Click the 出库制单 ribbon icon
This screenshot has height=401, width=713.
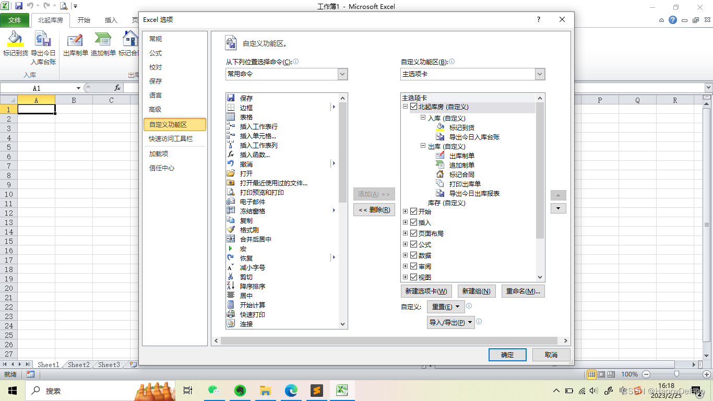click(76, 44)
